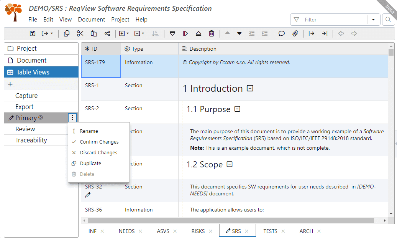The height and width of the screenshot is (238, 397).
Task: Click the vertical scrollbar down arrow
Action: click(x=391, y=214)
